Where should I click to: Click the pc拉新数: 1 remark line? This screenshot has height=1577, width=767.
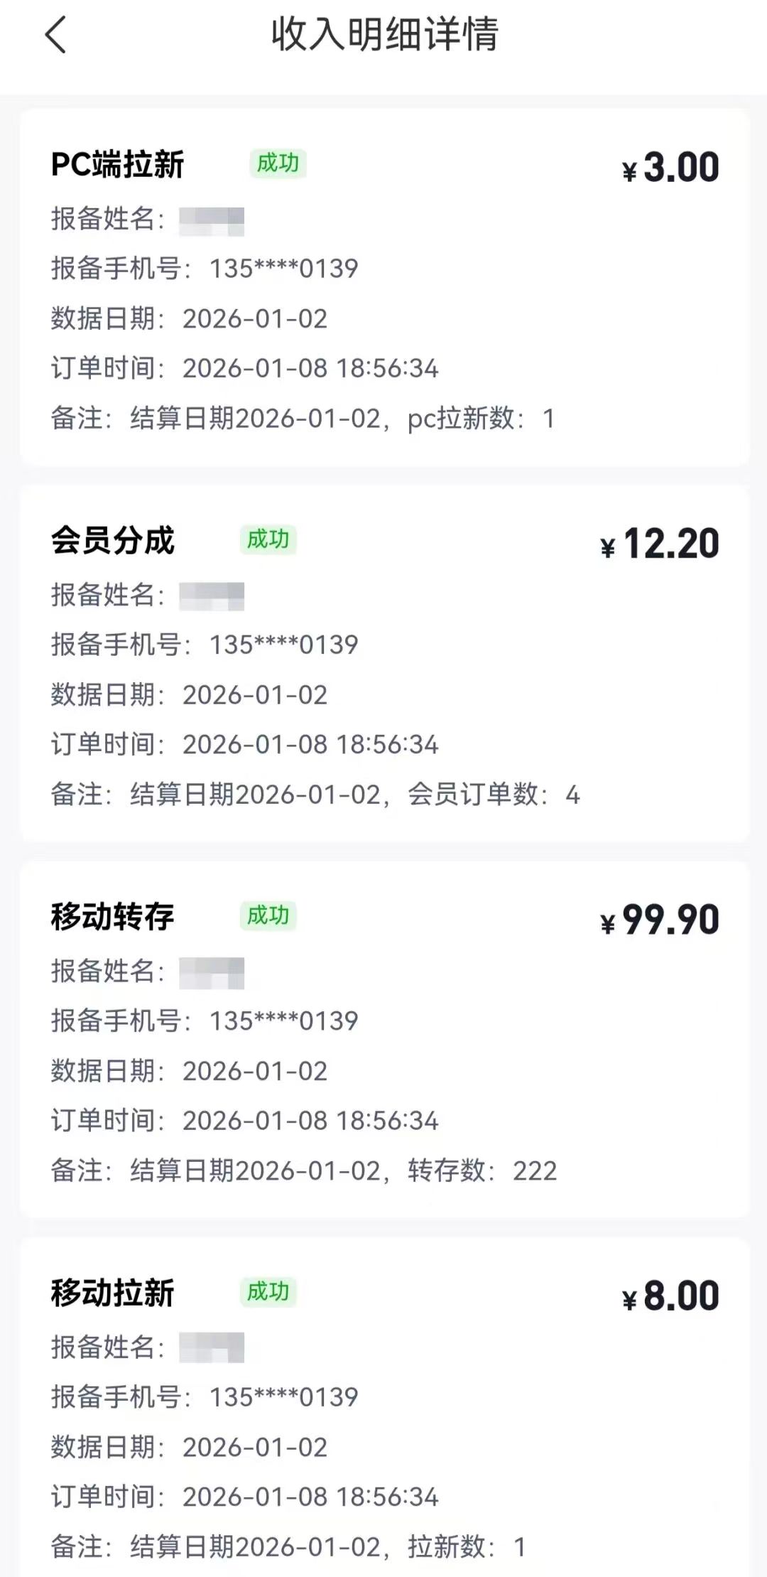[303, 419]
